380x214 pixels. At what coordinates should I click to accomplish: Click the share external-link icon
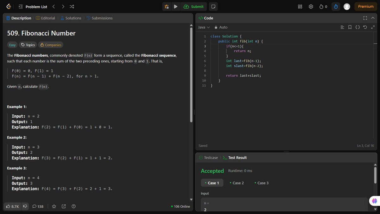pyautogui.click(x=64, y=206)
